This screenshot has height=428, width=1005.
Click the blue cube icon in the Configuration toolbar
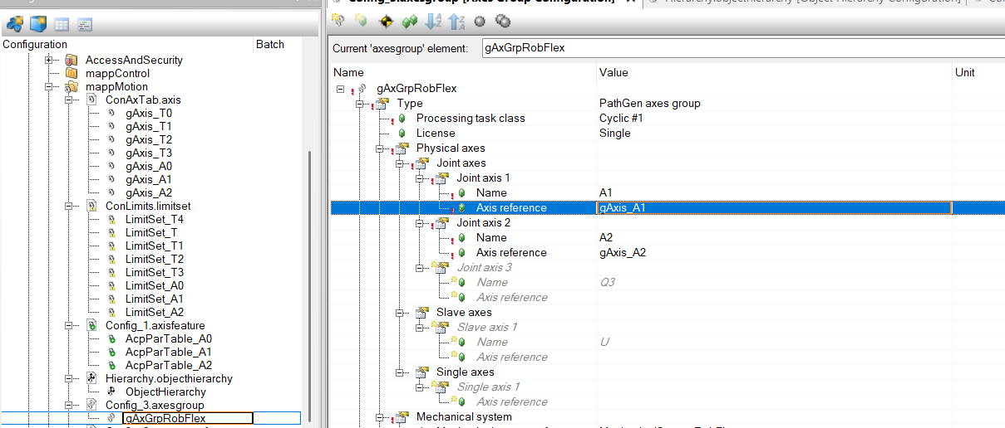pos(38,23)
